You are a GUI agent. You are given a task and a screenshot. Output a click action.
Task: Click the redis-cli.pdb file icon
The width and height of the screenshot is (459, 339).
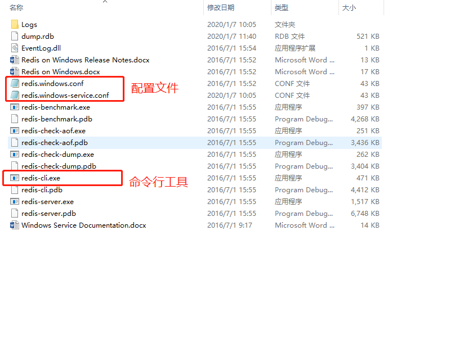click(15, 190)
